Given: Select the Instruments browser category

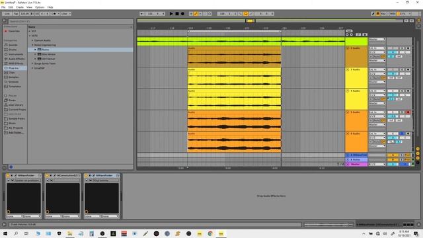Looking at the screenshot, I should pyautogui.click(x=16, y=54).
